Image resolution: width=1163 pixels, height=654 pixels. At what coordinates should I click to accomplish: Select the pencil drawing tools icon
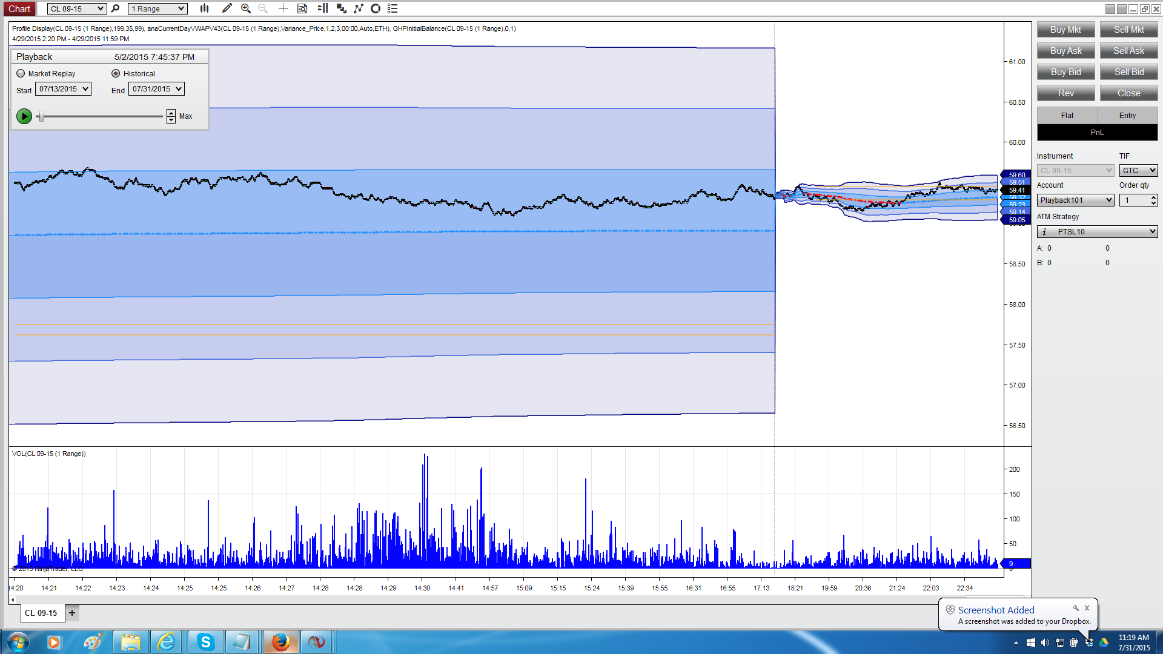click(x=227, y=8)
